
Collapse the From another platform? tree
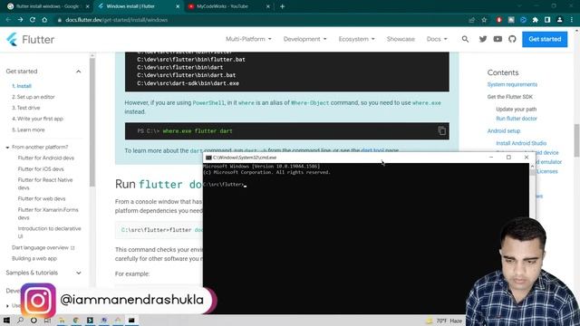point(7,147)
